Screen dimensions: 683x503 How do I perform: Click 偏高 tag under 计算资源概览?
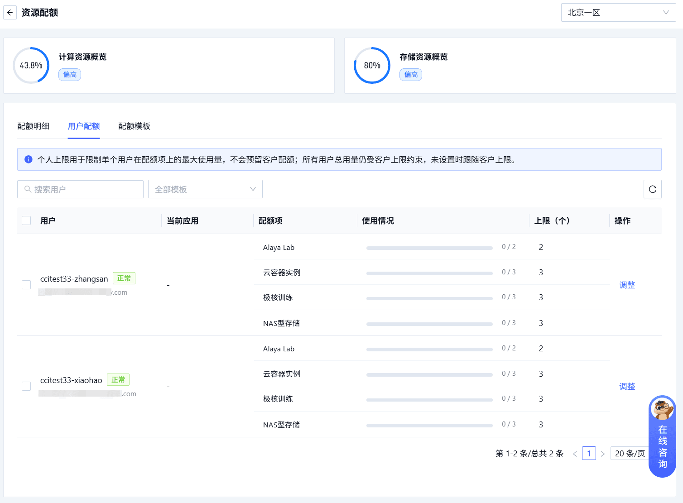tap(70, 75)
